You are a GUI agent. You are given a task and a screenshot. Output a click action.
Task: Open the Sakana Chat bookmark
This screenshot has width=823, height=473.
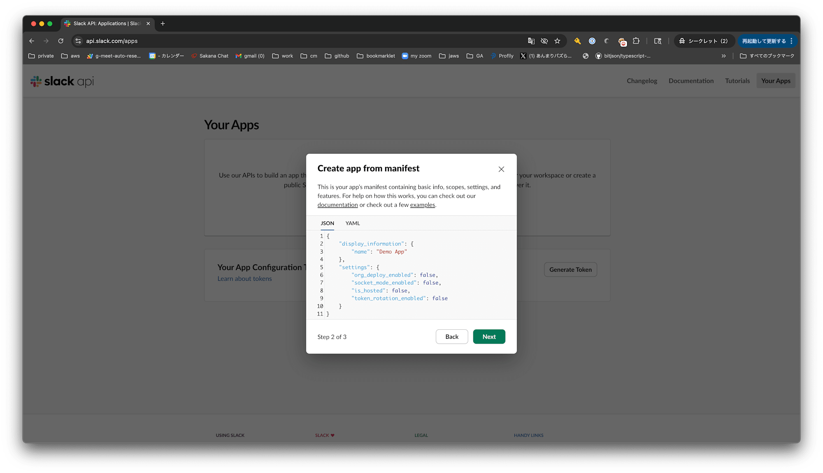[x=210, y=56]
